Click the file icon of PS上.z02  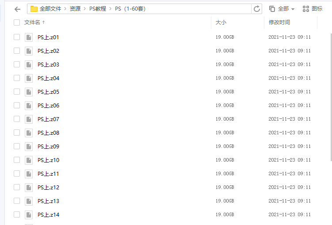coord(29,51)
